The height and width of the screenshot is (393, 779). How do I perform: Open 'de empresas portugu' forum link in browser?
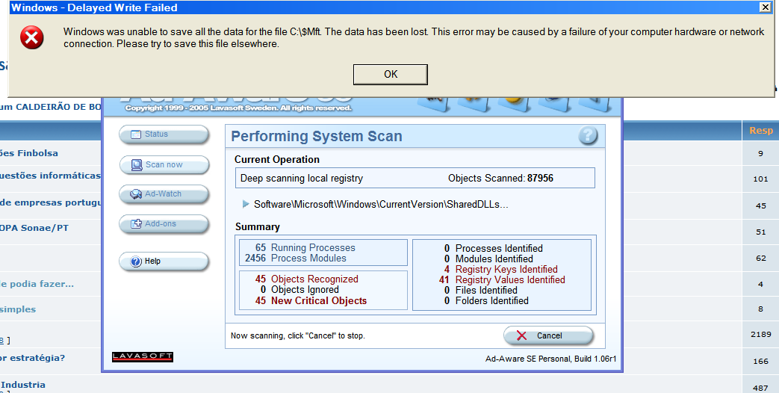[x=51, y=202]
